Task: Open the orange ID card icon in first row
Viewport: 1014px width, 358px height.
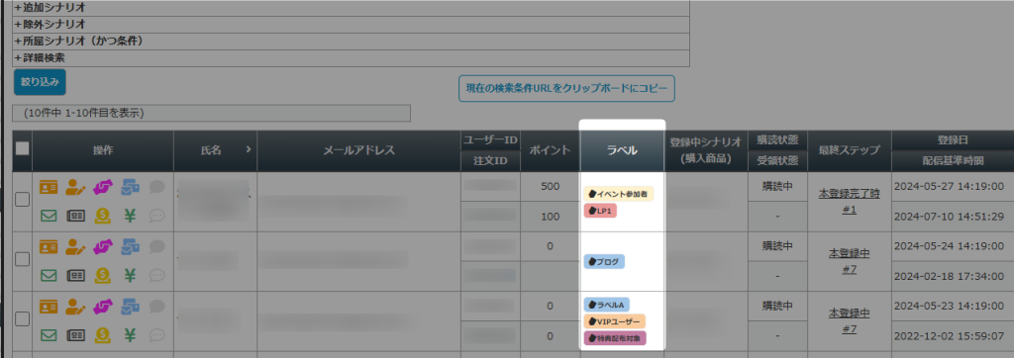Action: 49,187
